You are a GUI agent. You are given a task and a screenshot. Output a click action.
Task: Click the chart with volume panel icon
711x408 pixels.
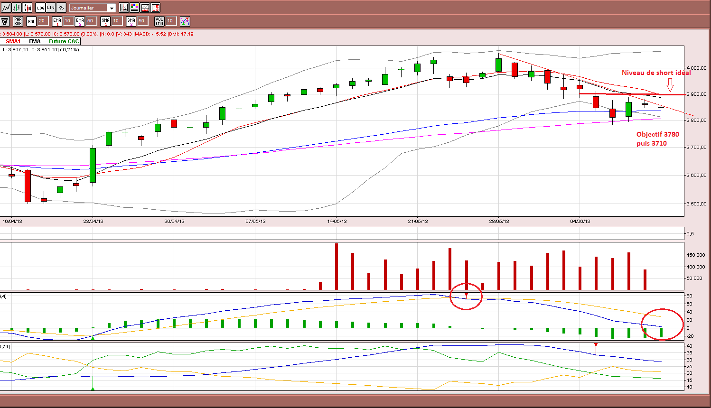pos(145,8)
